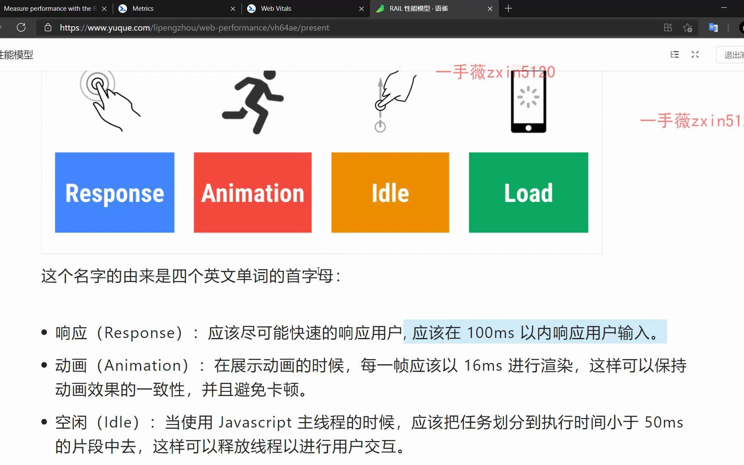This screenshot has width=744, height=465.
Task: Open the translate extension icon
Action: coord(713,28)
